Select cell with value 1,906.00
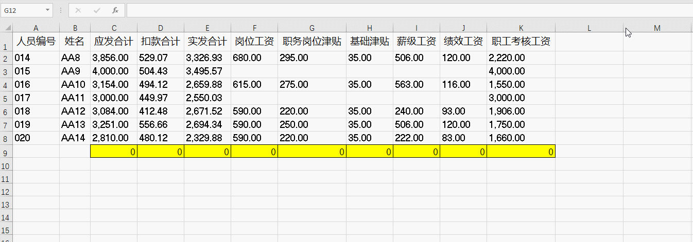Image resolution: width=693 pixels, height=242 pixels. [x=521, y=111]
